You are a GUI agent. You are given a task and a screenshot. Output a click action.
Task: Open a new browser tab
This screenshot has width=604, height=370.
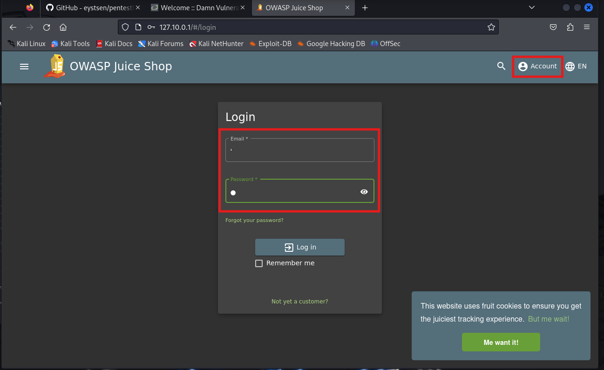[365, 8]
